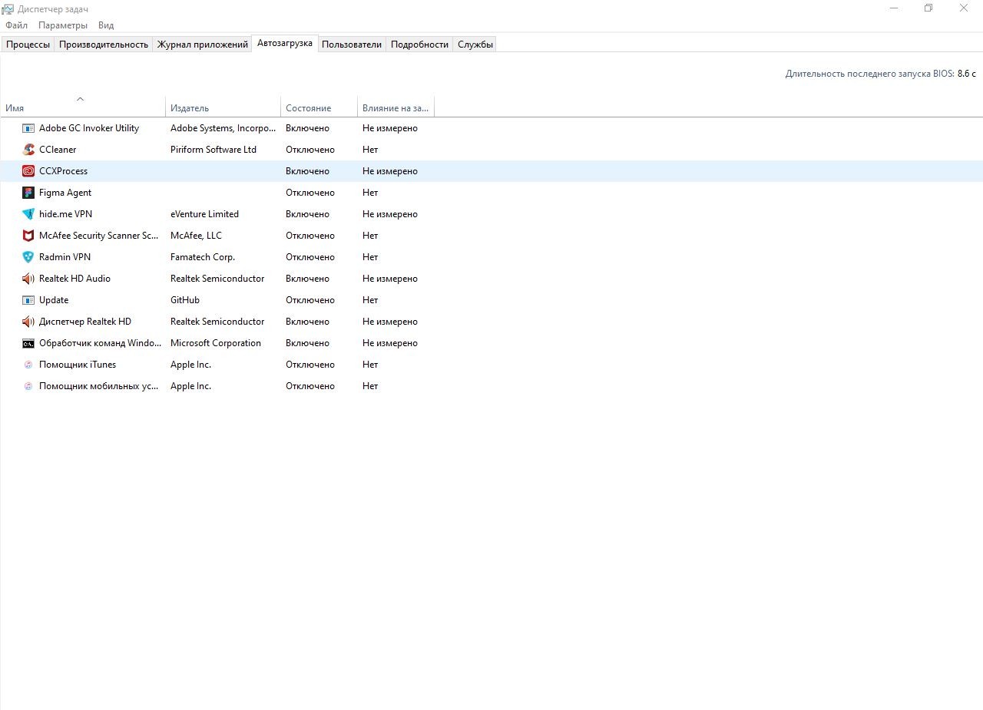Click the Adobe Systems publisher cell

(x=223, y=128)
